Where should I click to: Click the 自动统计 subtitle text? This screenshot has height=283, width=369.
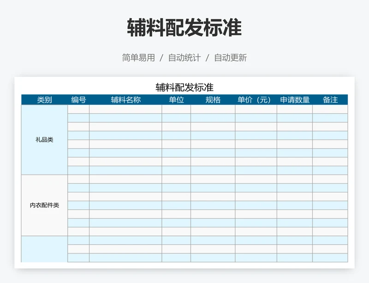tap(184, 58)
